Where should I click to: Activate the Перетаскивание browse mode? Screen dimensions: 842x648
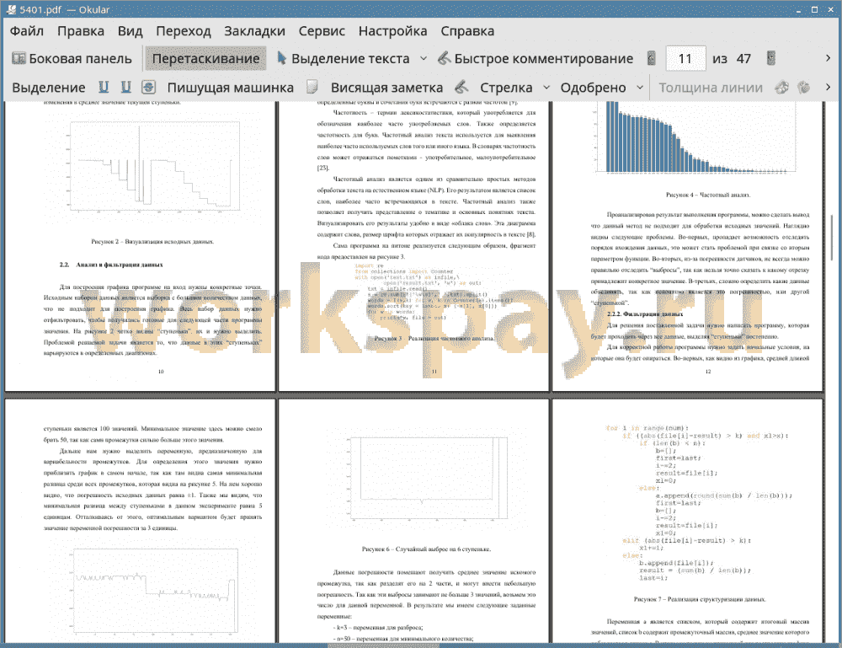click(x=205, y=59)
